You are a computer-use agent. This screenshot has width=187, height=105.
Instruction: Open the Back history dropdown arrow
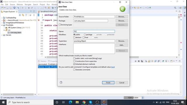coord(141,8)
